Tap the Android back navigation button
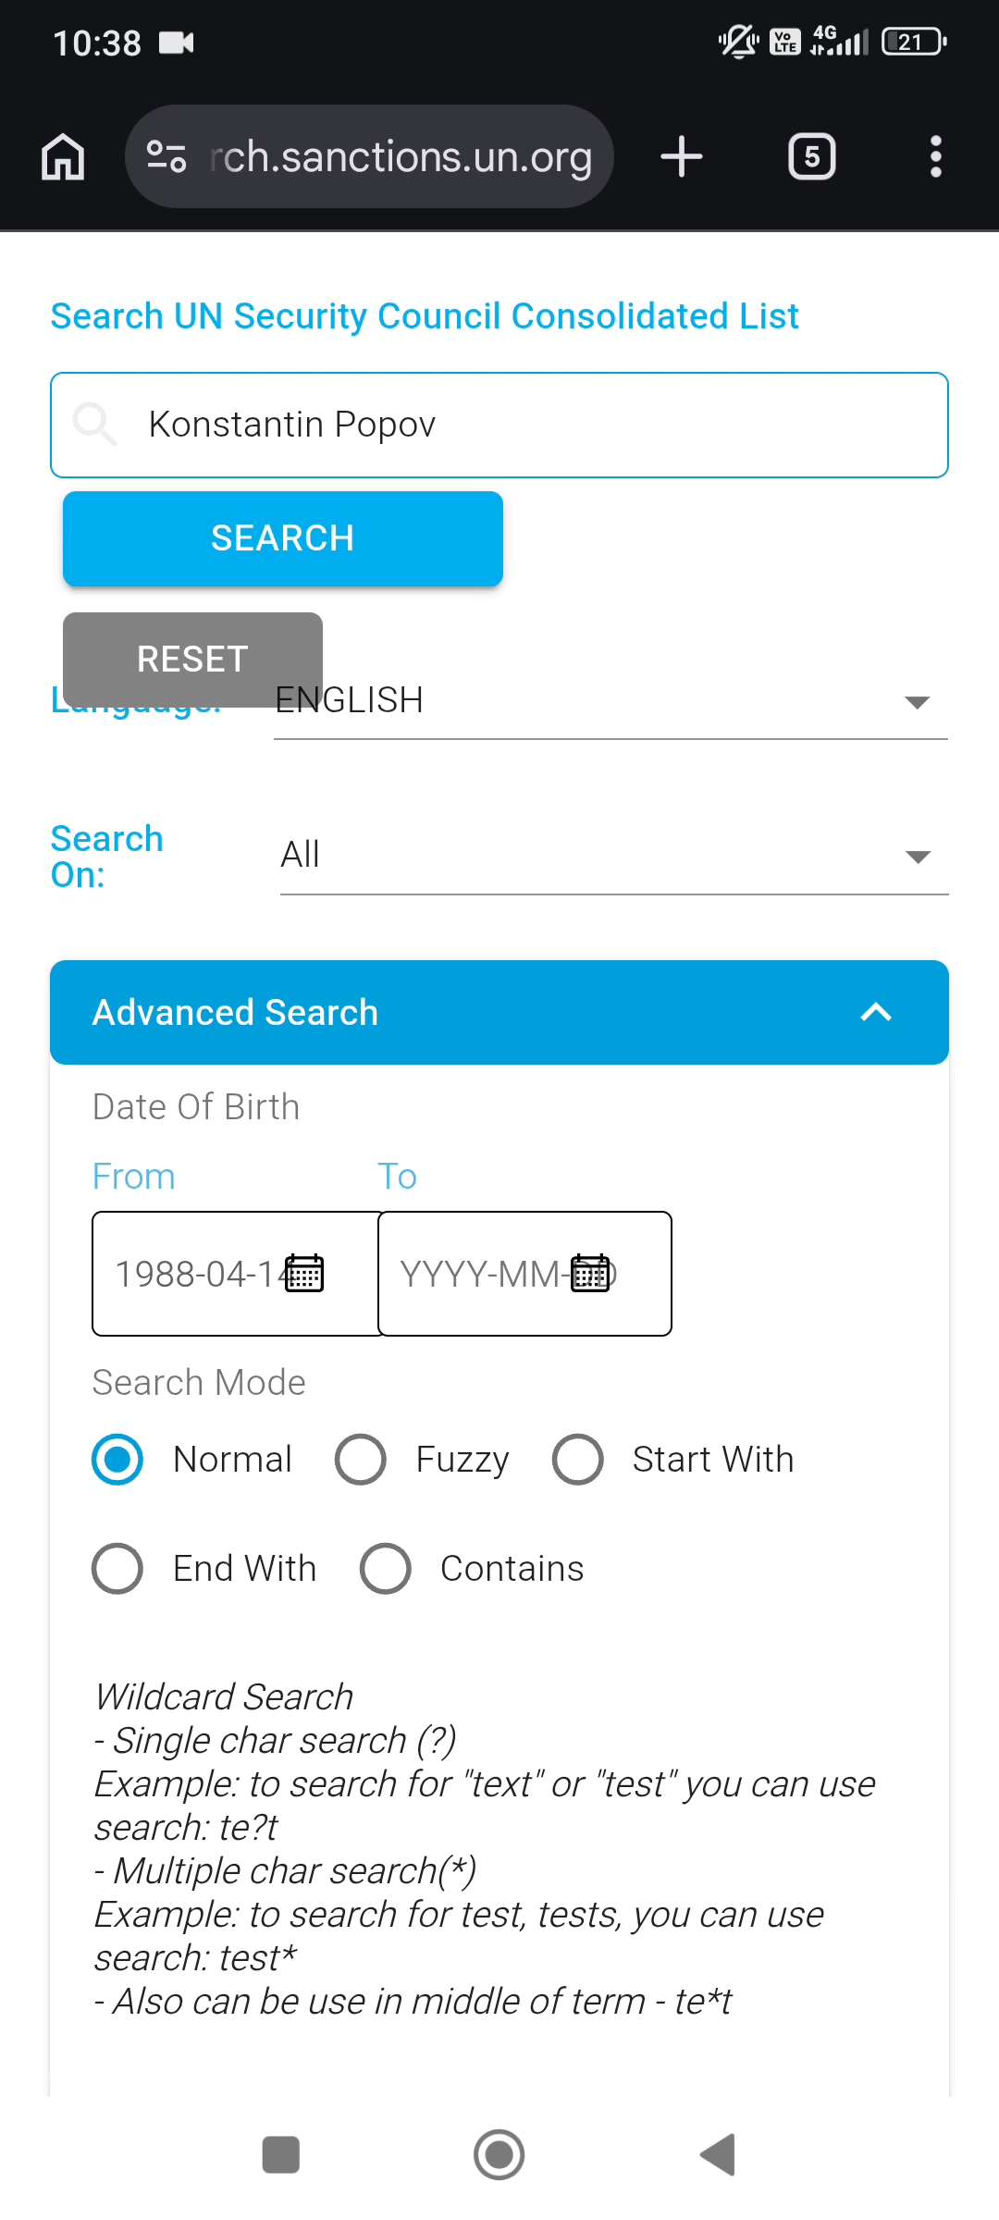Screen dimensions: 999x2220 click(x=718, y=2154)
